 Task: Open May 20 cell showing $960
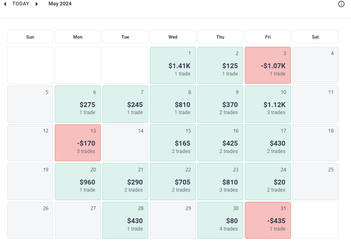click(x=78, y=181)
